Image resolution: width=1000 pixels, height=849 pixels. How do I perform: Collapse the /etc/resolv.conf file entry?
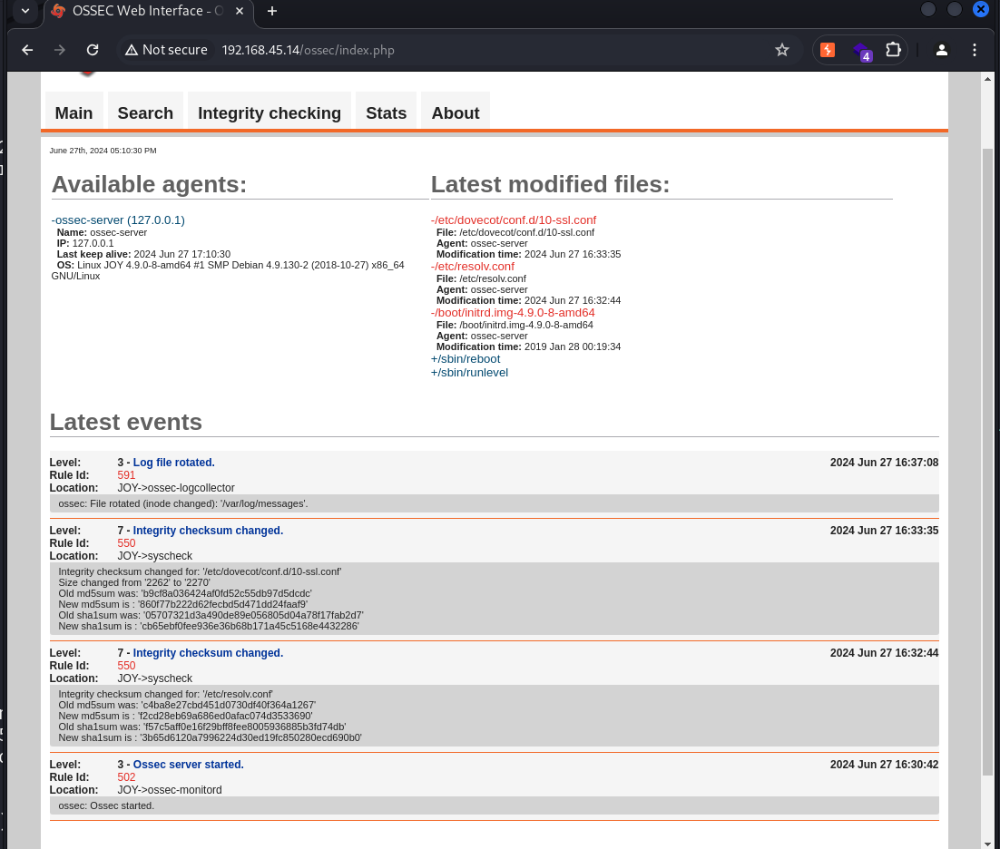pos(473,267)
